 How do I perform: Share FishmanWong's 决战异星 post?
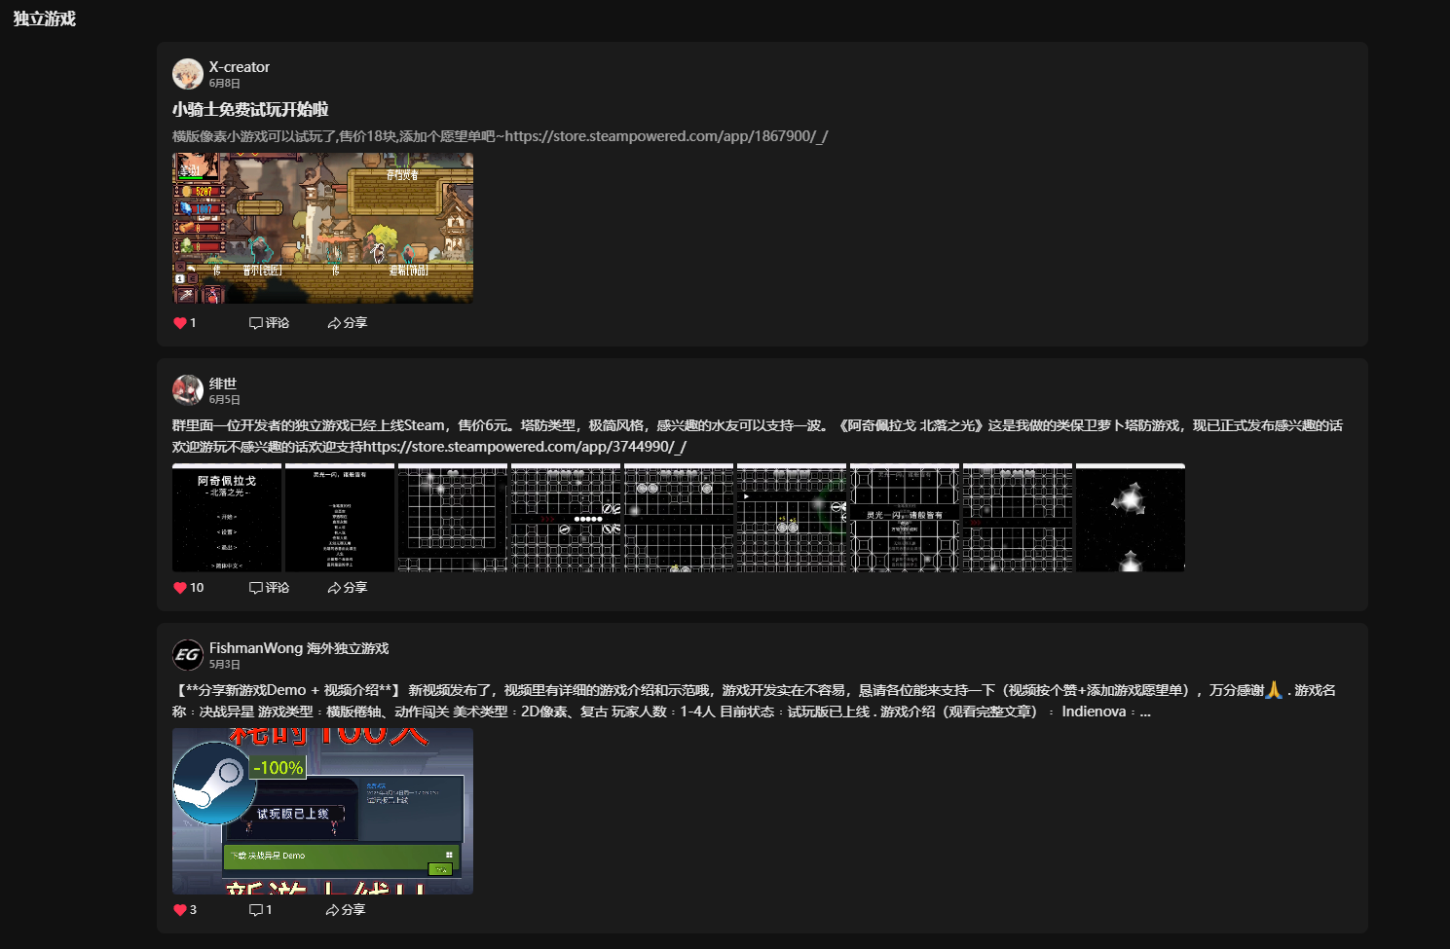point(346,910)
